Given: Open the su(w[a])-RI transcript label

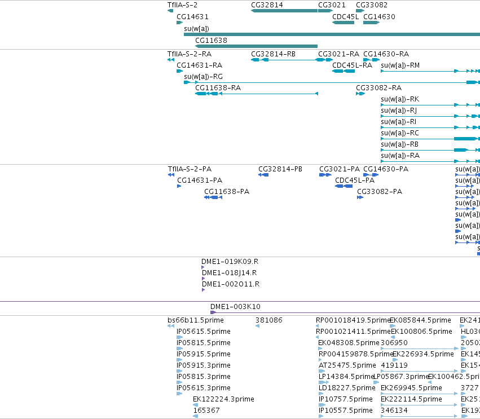Looking at the screenshot, I should (x=399, y=122).
